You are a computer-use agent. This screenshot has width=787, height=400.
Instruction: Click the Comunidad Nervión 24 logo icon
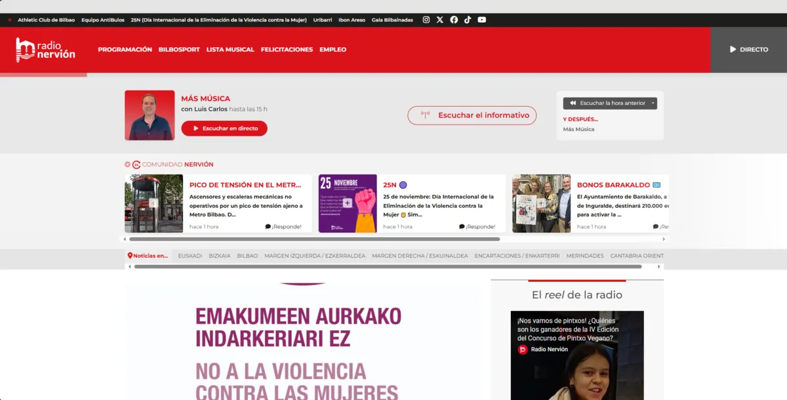click(x=136, y=165)
